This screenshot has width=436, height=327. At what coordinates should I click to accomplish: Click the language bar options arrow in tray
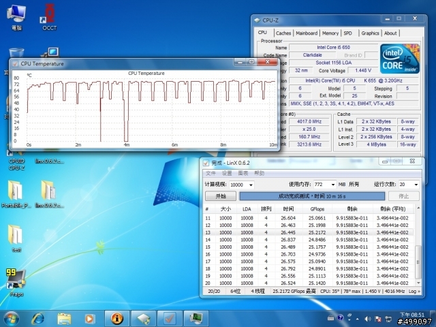click(349, 320)
